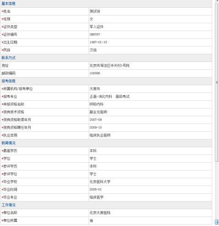Click the ethnicity value 汉族
Image resolution: width=219 pixels, height=226 pixels.
click(x=93, y=50)
